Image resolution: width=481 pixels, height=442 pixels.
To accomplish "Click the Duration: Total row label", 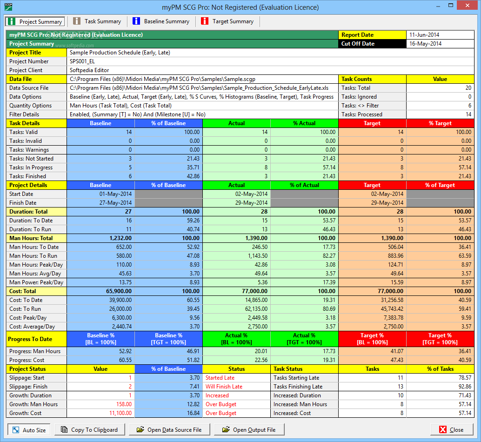I will click(x=36, y=212).
